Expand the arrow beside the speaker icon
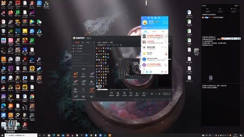 coord(146,94)
